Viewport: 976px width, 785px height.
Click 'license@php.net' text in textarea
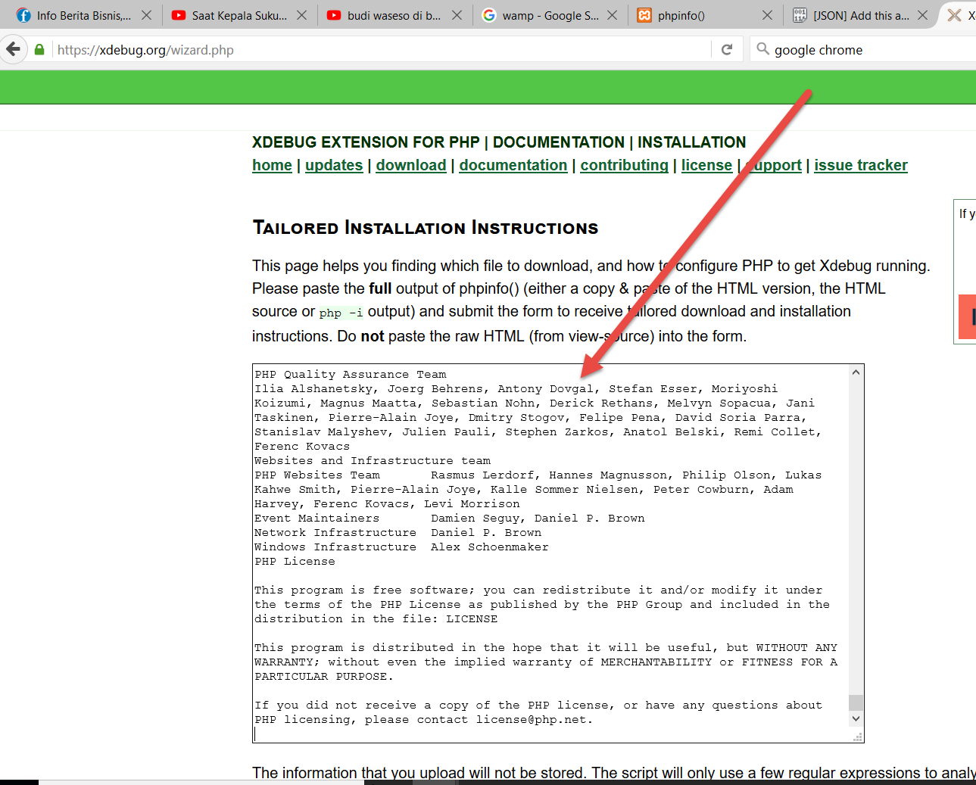coord(532,719)
